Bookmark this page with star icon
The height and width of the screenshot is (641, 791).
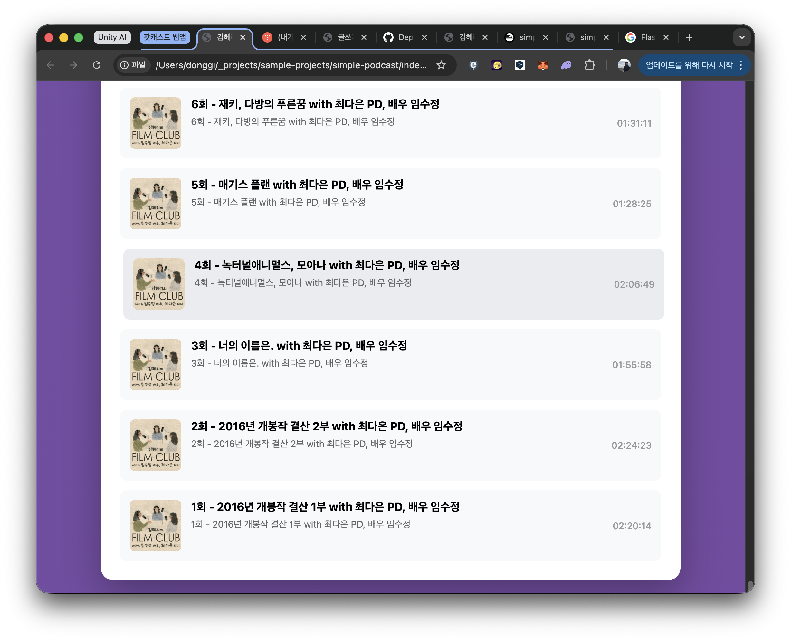pyautogui.click(x=441, y=65)
